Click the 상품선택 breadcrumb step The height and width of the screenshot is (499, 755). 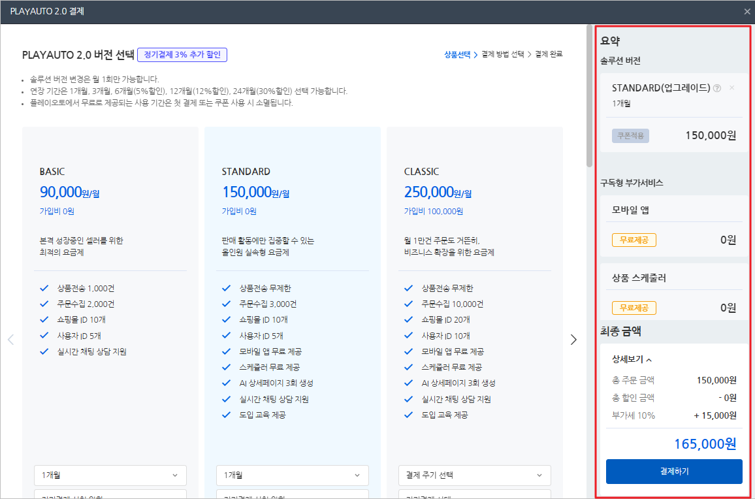pos(457,54)
